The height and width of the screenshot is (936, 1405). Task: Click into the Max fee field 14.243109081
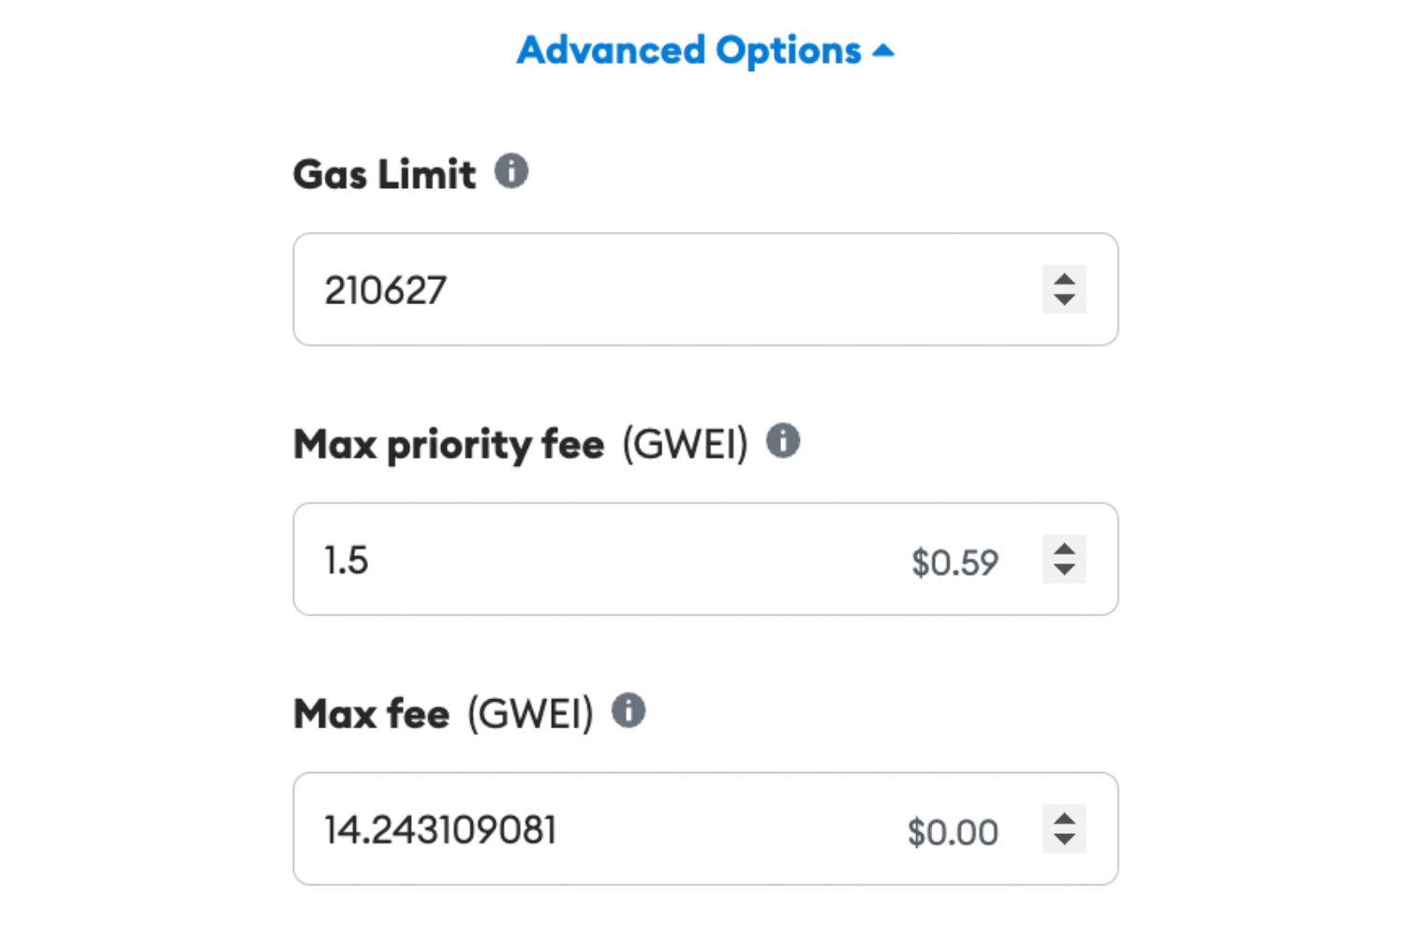[x=705, y=828]
